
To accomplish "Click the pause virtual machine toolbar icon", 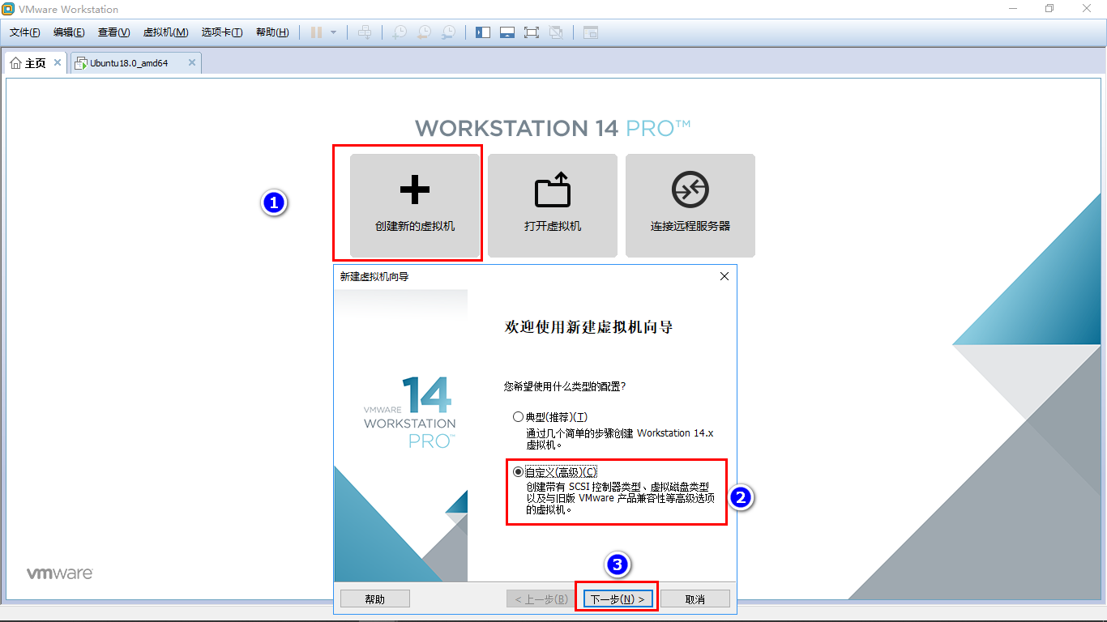I will point(316,32).
